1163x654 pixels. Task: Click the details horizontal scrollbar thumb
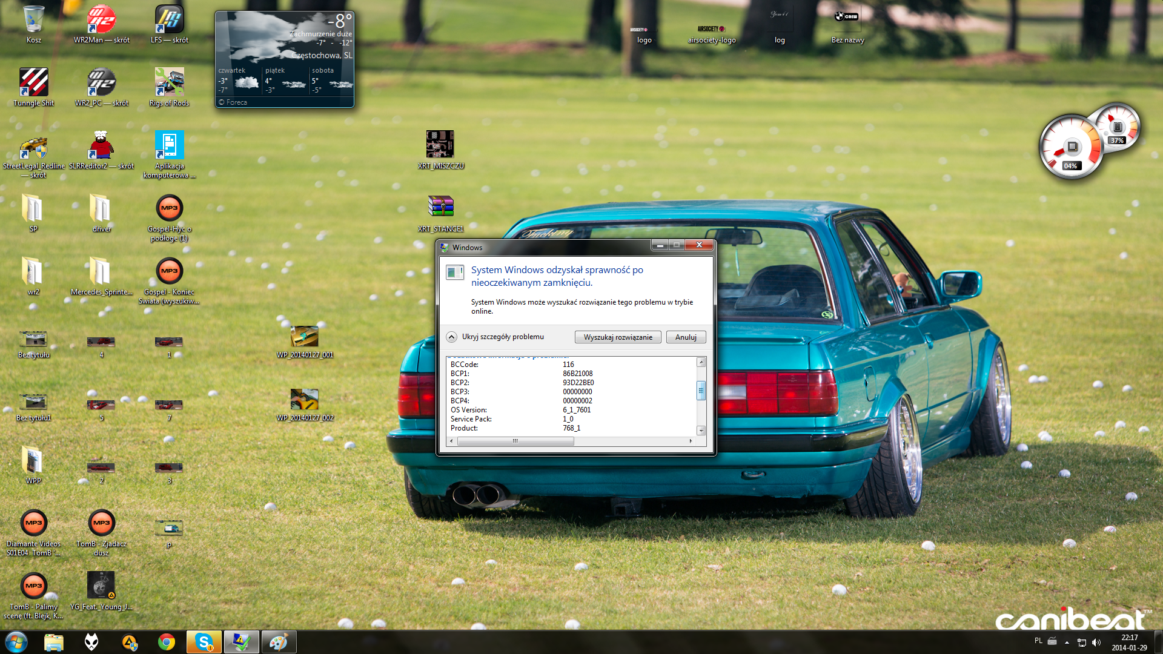(515, 441)
